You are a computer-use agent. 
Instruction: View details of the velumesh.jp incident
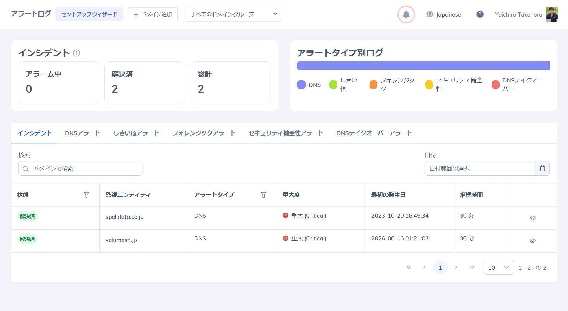pos(532,241)
